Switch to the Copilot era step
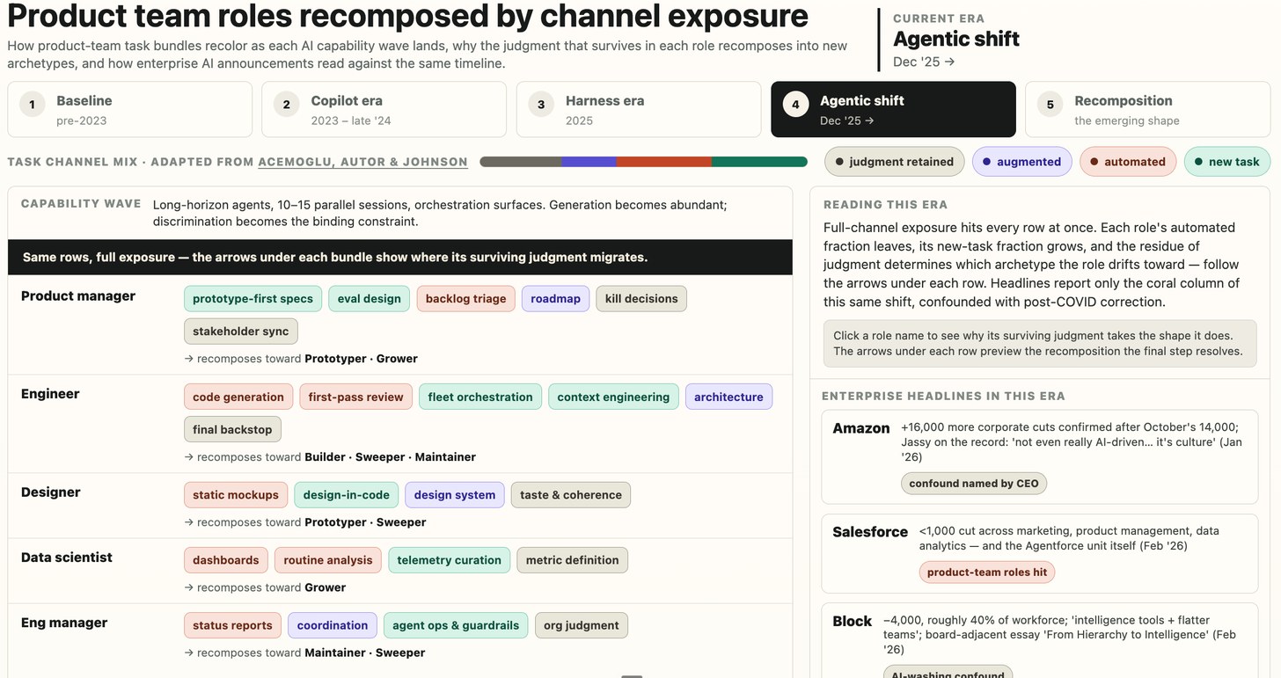The width and height of the screenshot is (1281, 678). pyautogui.click(x=384, y=110)
